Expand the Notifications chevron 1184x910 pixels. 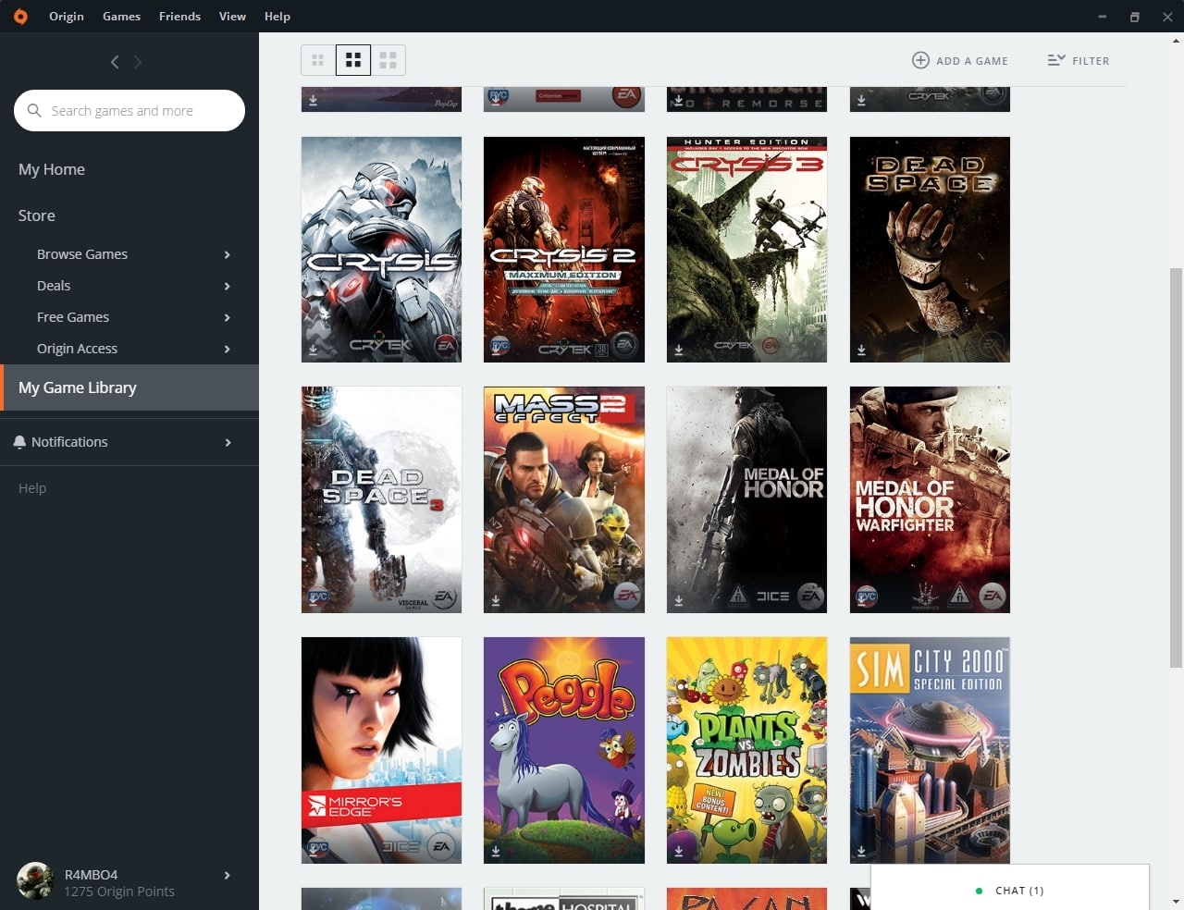point(228,442)
